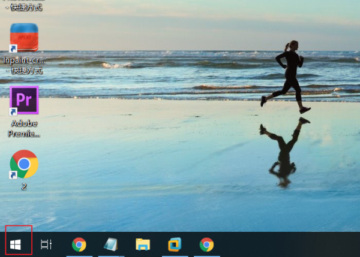Open the Chrome taskbar icon beside Task View
The image size is (360, 257).
pos(79,244)
